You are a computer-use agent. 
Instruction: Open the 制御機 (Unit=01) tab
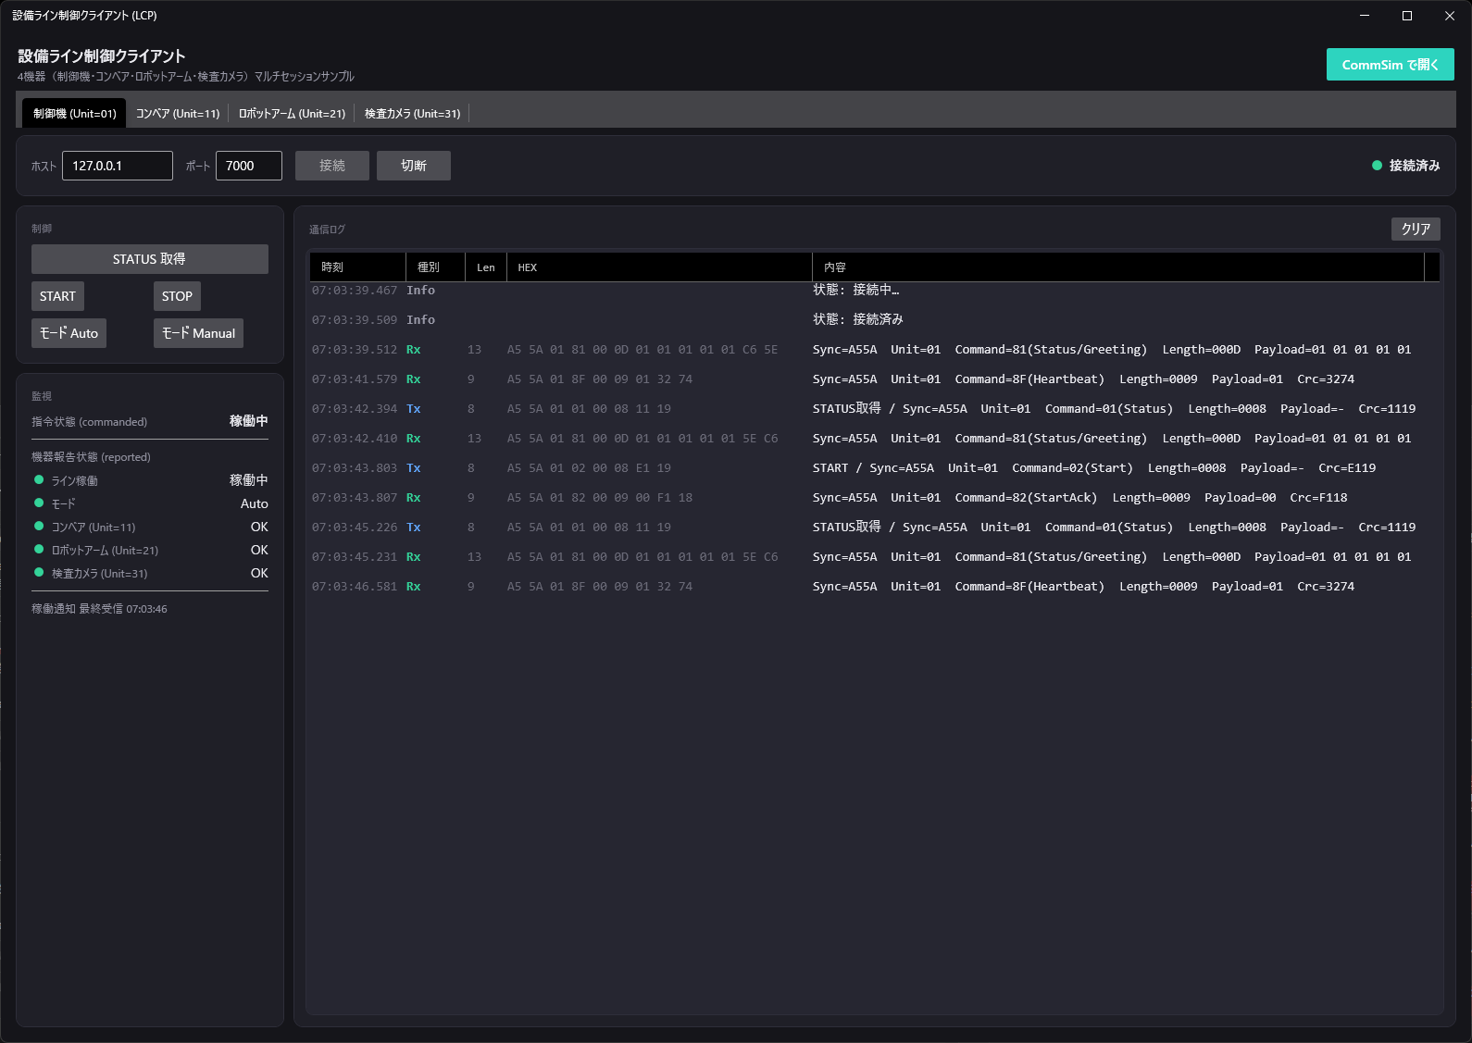coord(74,113)
